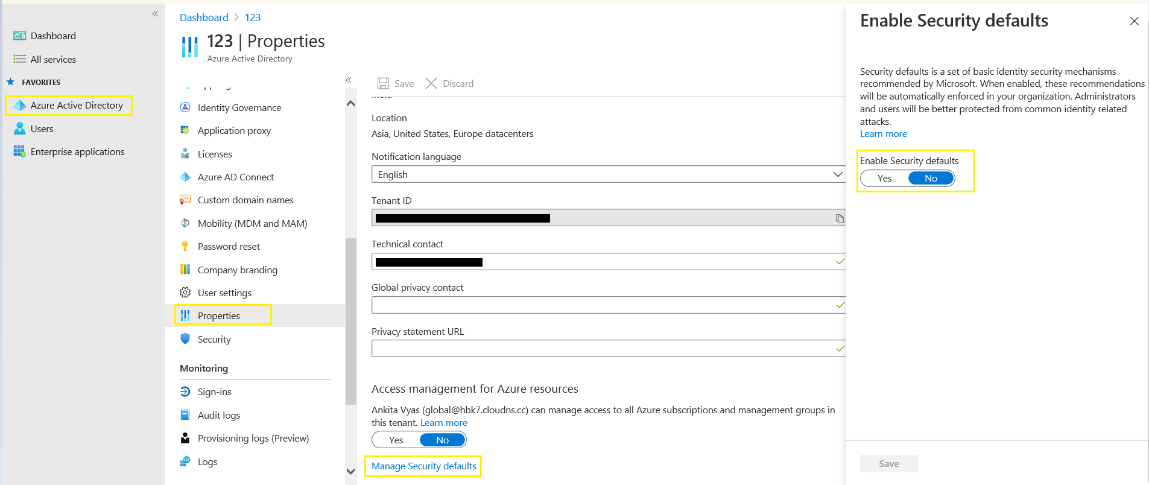Click the Enterprise applications grid icon
The width and height of the screenshot is (1149, 485).
click(19, 151)
